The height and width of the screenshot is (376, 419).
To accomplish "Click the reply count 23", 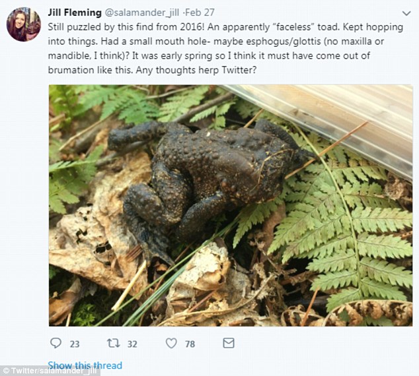I will (74, 344).
